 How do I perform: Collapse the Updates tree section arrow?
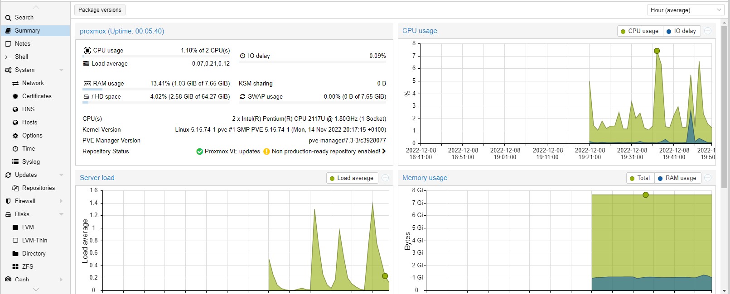(61, 175)
